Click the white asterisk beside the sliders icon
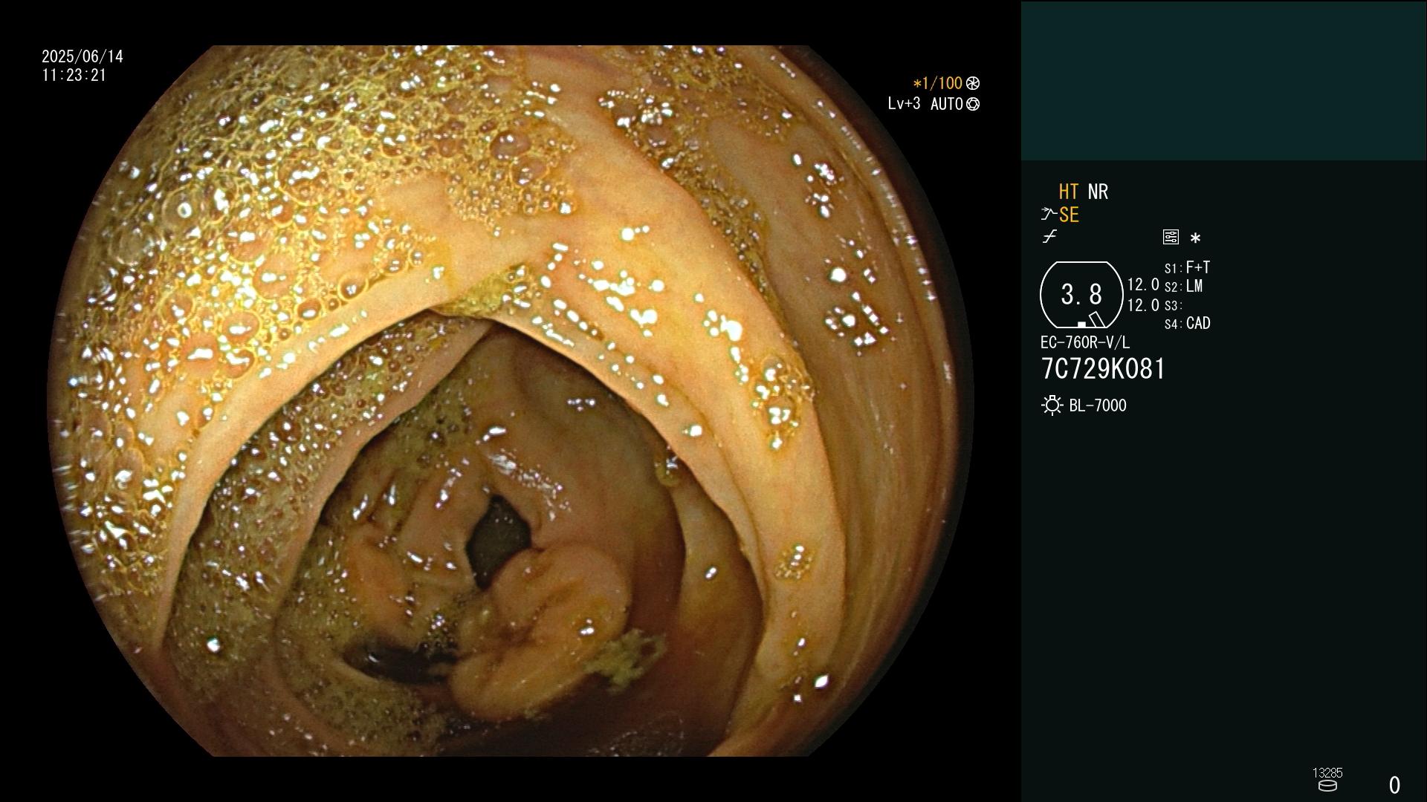The height and width of the screenshot is (802, 1427). [1195, 238]
